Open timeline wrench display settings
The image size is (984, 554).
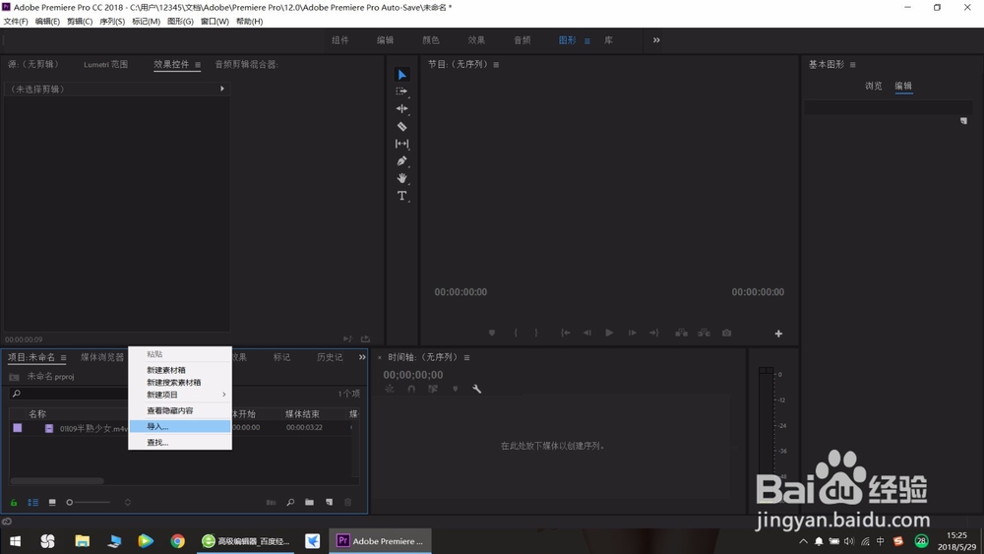[477, 389]
